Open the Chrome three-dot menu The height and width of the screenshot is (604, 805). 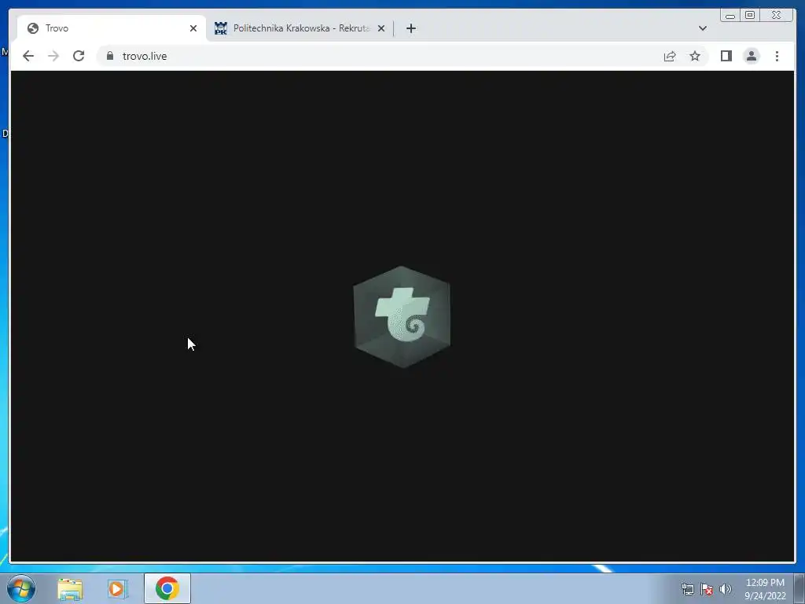(x=777, y=56)
